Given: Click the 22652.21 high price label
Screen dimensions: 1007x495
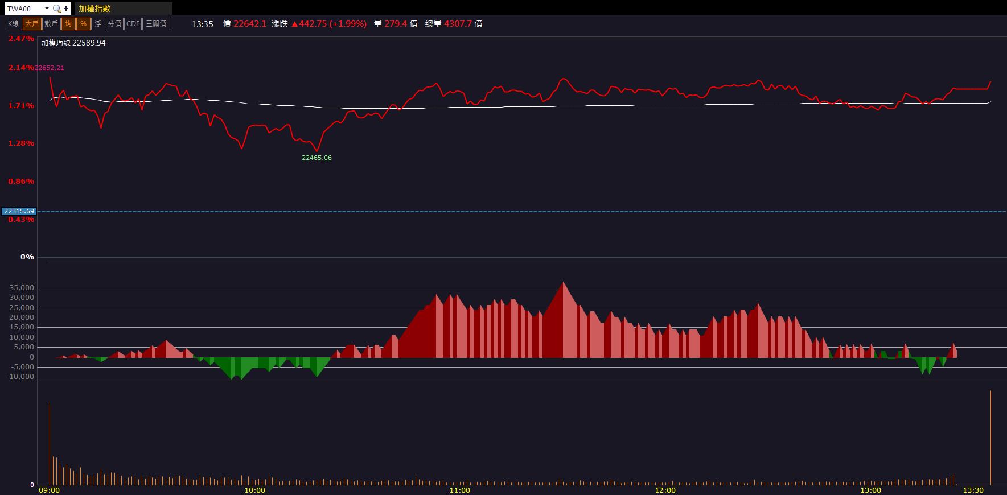Looking at the screenshot, I should 49,68.
